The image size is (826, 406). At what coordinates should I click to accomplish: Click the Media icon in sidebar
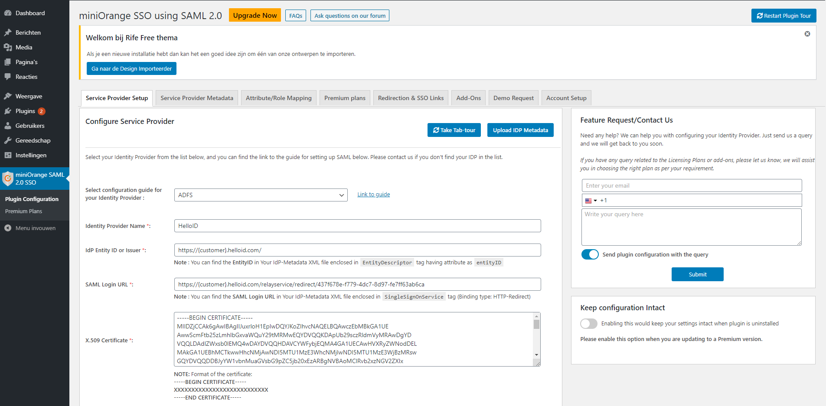tap(8, 47)
